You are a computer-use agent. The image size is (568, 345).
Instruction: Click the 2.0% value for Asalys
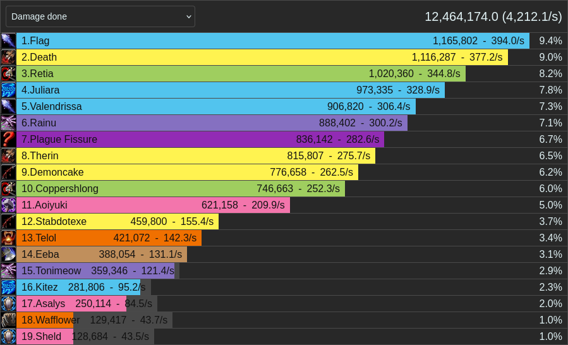click(x=550, y=304)
